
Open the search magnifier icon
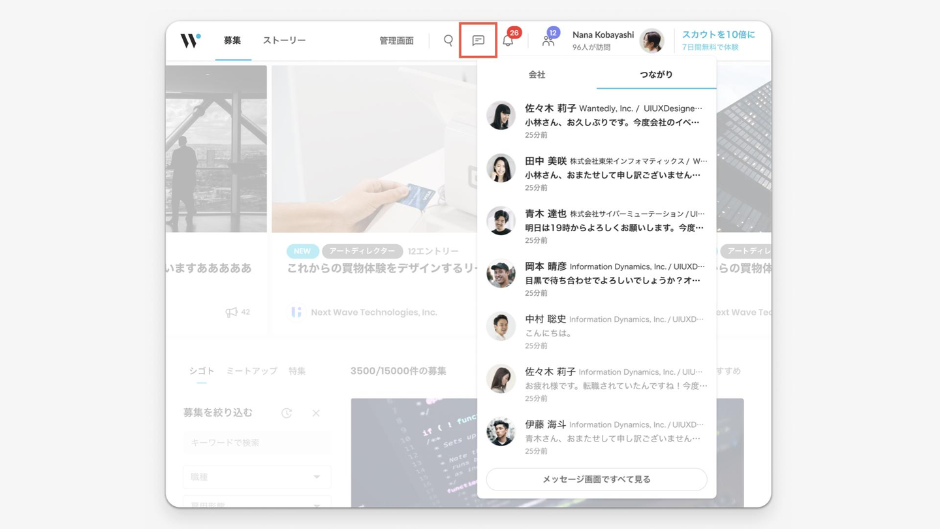[448, 40]
